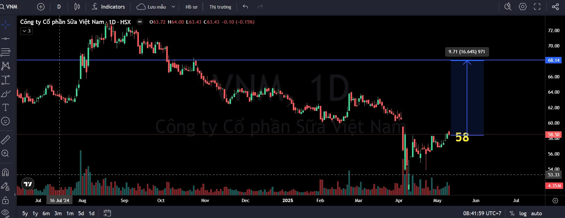Open the Thị trường menu
Image resolution: width=565 pixels, height=218 pixels.
pyautogui.click(x=220, y=7)
